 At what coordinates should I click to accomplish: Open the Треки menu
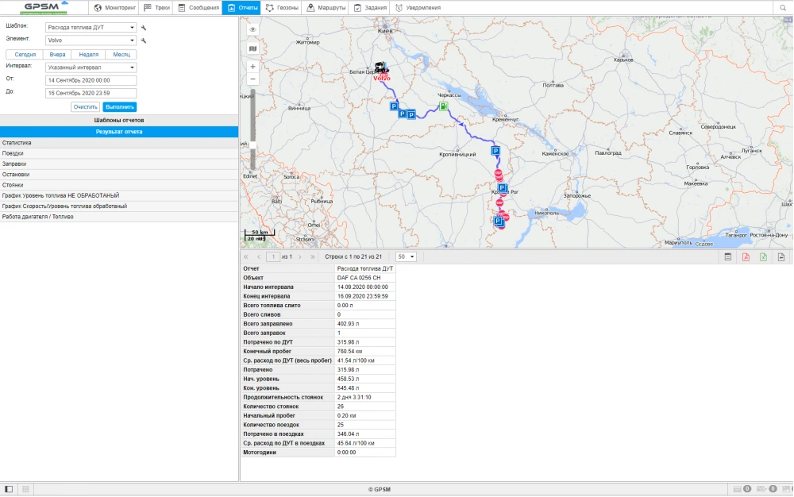[x=156, y=8]
